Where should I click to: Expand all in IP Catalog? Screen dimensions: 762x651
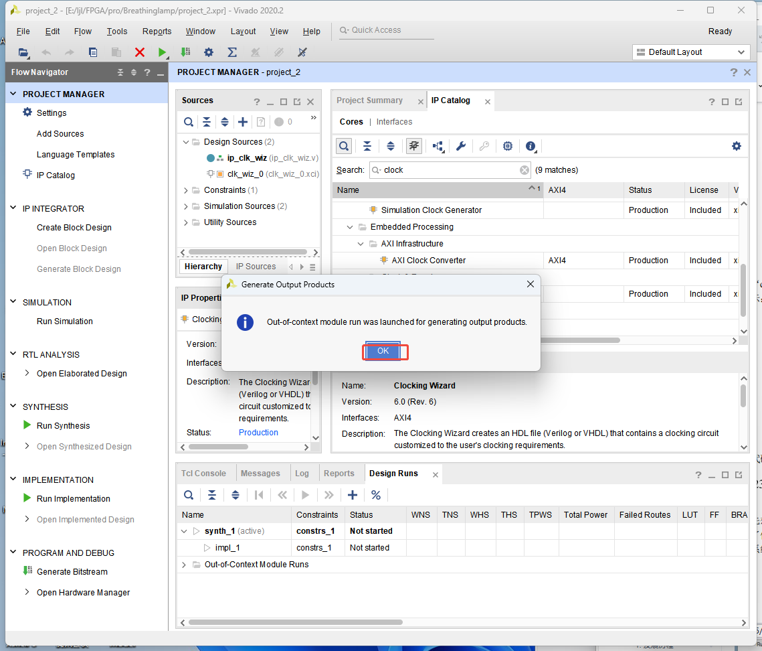point(390,146)
